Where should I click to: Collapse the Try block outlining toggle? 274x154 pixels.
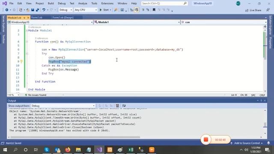(x=27, y=53)
